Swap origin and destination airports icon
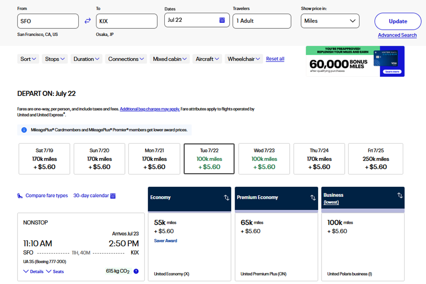This screenshot has height=284, width=426. (87, 21)
